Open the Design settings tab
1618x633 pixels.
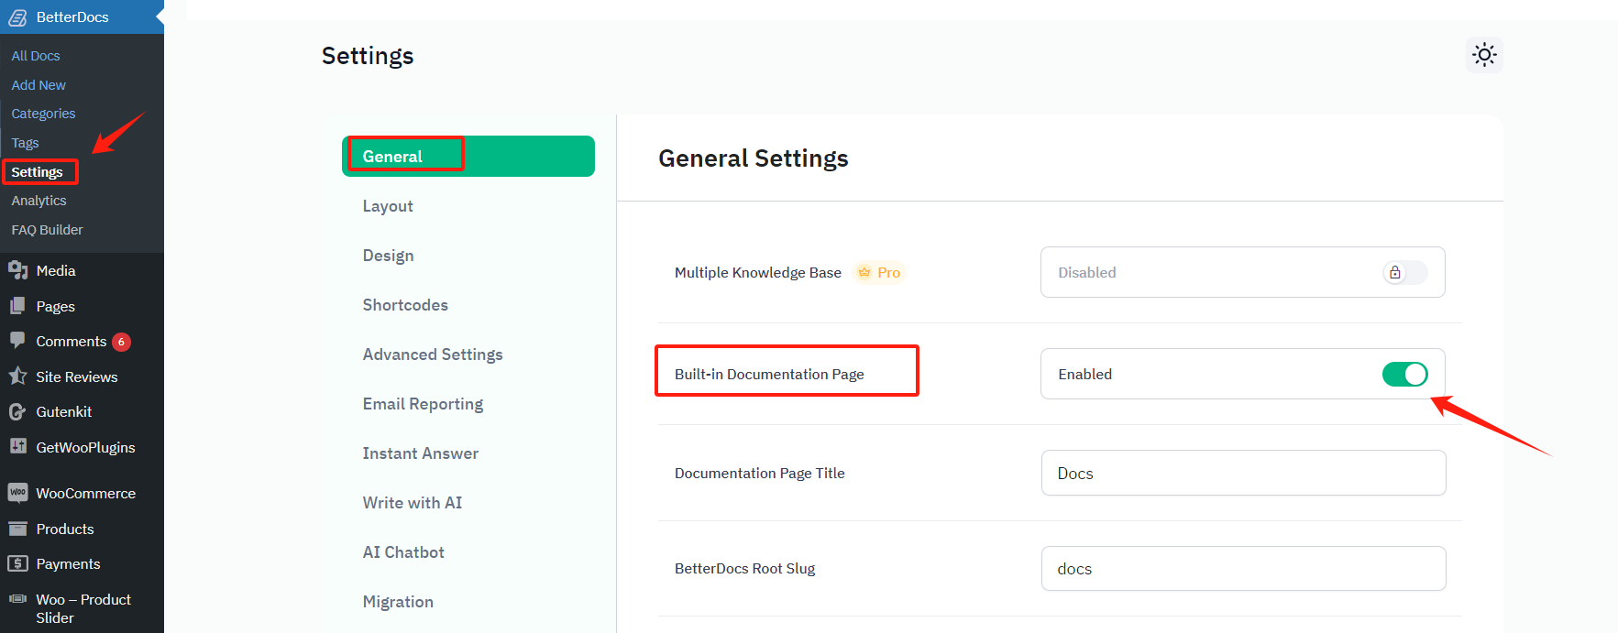coord(388,256)
